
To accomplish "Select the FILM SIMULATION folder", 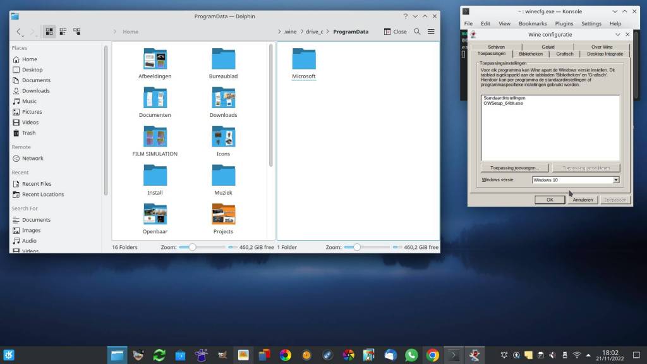I will click(155, 141).
